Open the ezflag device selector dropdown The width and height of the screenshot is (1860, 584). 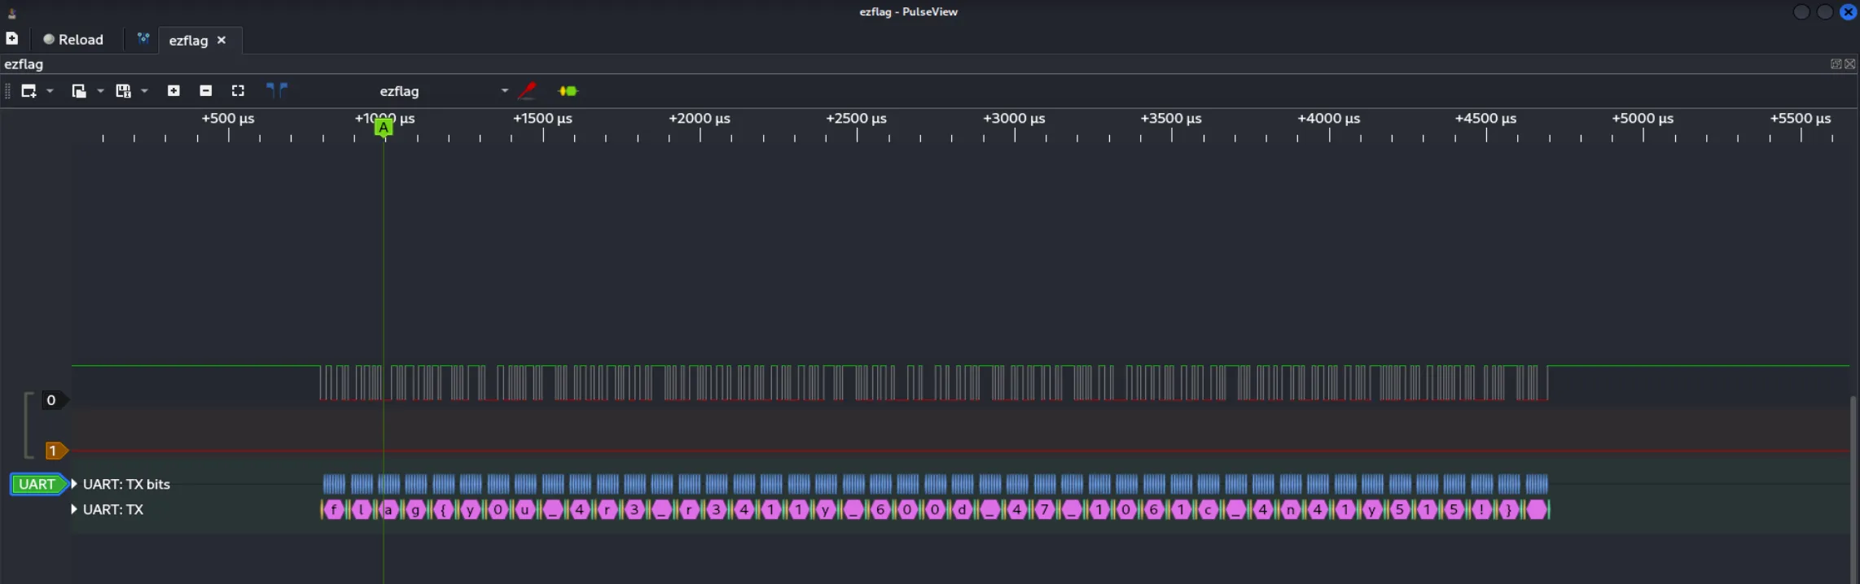click(444, 91)
